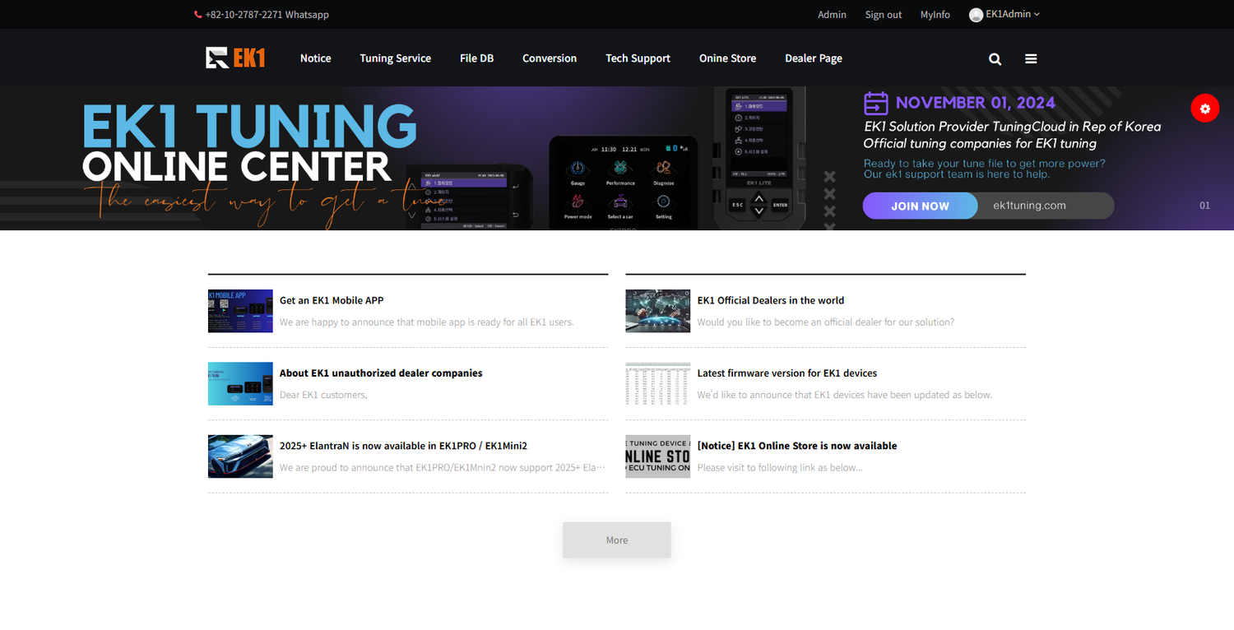Click the More button
Image resolution: width=1234 pixels, height=630 pixels.
tap(617, 540)
